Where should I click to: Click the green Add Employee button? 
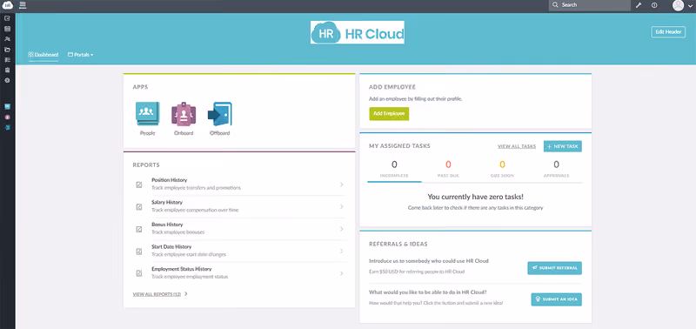coord(389,114)
